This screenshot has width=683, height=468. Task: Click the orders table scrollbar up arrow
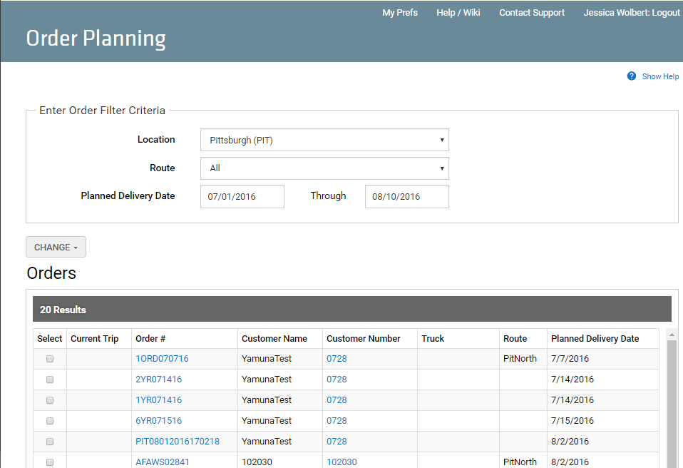672,335
